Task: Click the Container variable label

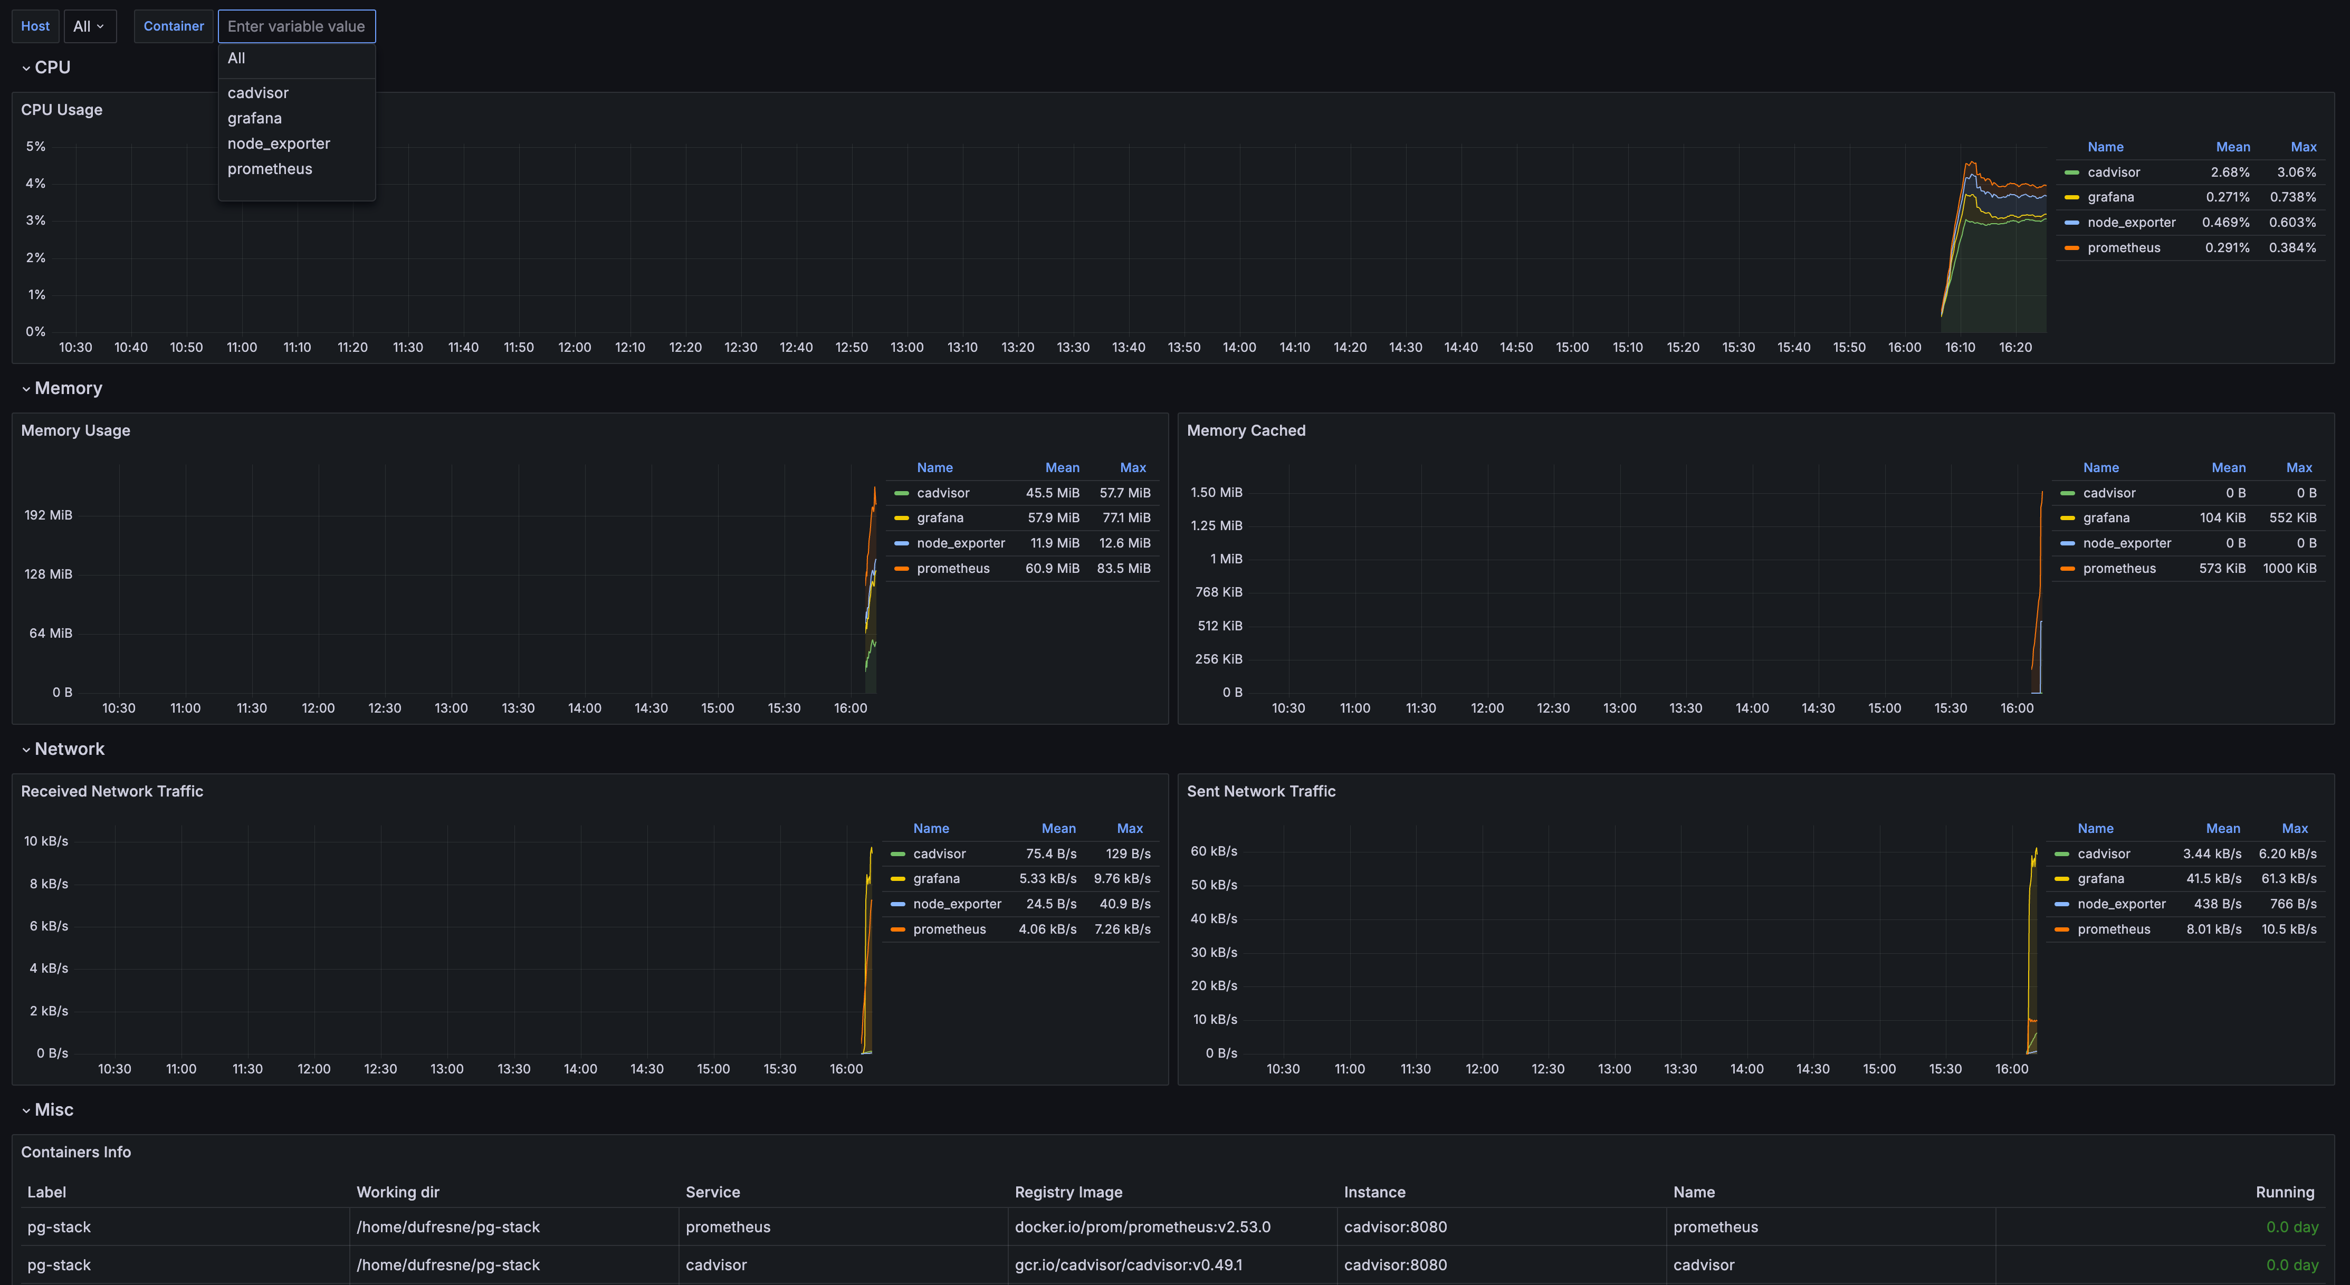Action: (x=174, y=26)
